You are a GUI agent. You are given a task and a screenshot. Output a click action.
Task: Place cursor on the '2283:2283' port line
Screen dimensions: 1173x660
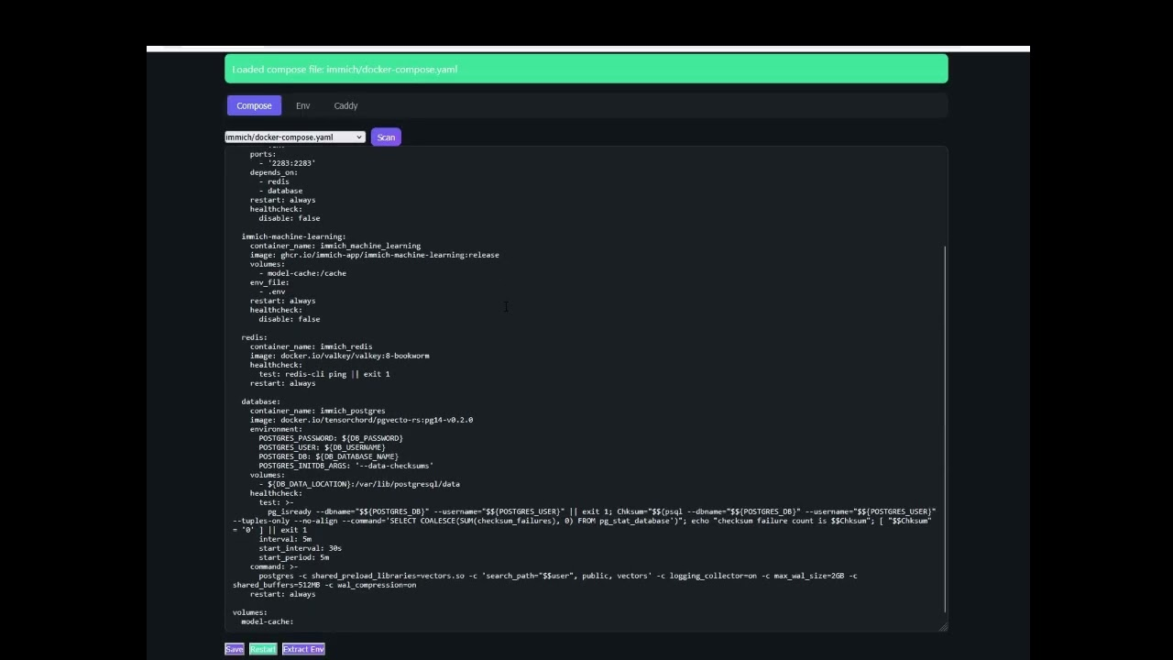(287, 163)
